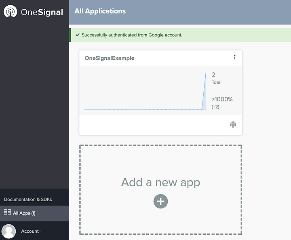This screenshot has width=291, height=240.
Task: Open the OneSignalExample app title
Action: [x=110, y=58]
